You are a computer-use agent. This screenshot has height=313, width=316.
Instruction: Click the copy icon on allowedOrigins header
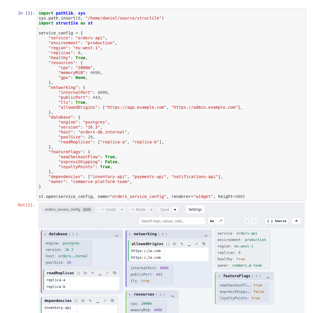[175, 244]
